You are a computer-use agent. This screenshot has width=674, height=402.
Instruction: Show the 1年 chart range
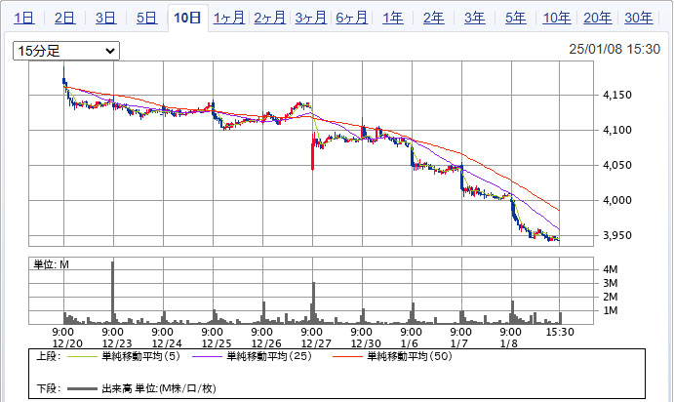coord(392,18)
